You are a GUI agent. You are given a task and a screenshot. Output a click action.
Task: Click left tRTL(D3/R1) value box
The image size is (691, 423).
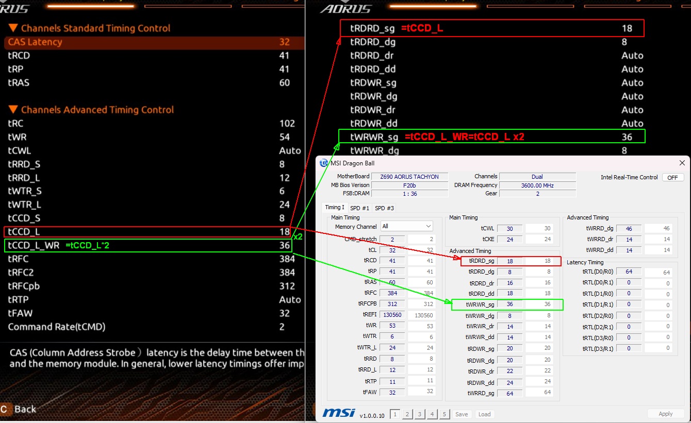tap(629, 349)
